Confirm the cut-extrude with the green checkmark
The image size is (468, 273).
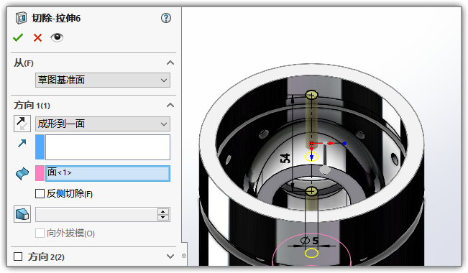(18, 37)
